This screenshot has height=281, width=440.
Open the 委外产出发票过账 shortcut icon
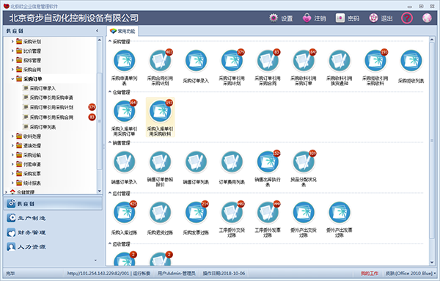(x=340, y=213)
